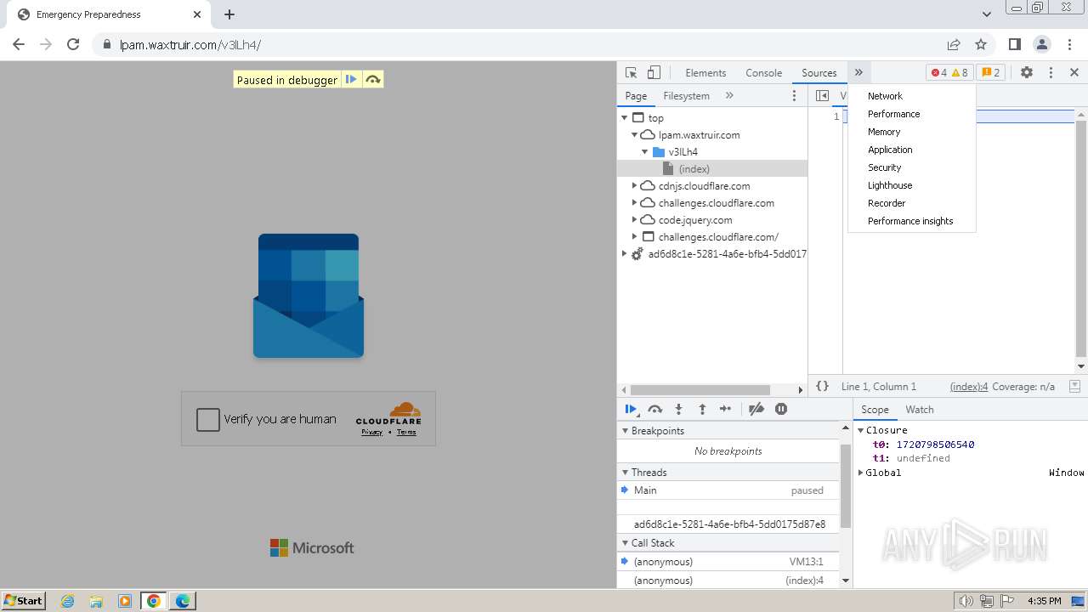Viewport: 1088px width, 612px height.
Task: Switch to the Elements panel
Action: pyautogui.click(x=705, y=72)
